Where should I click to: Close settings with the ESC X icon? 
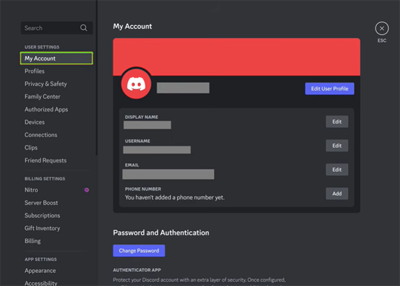[x=382, y=28]
